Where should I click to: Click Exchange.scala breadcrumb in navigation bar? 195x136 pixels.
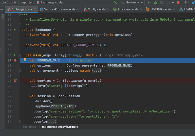(x=50, y=2)
